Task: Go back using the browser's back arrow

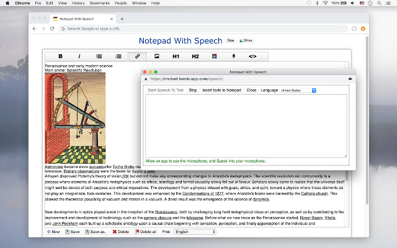Action: [x=35, y=29]
